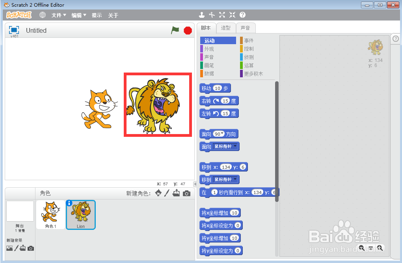The image size is (402, 263).
Task: Switch to the 造型 tab
Action: [225, 28]
